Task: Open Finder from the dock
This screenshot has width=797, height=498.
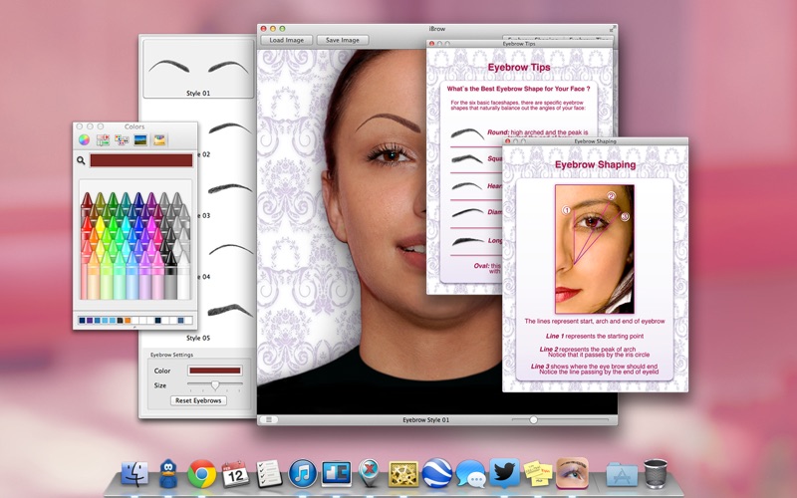Action: point(134,473)
